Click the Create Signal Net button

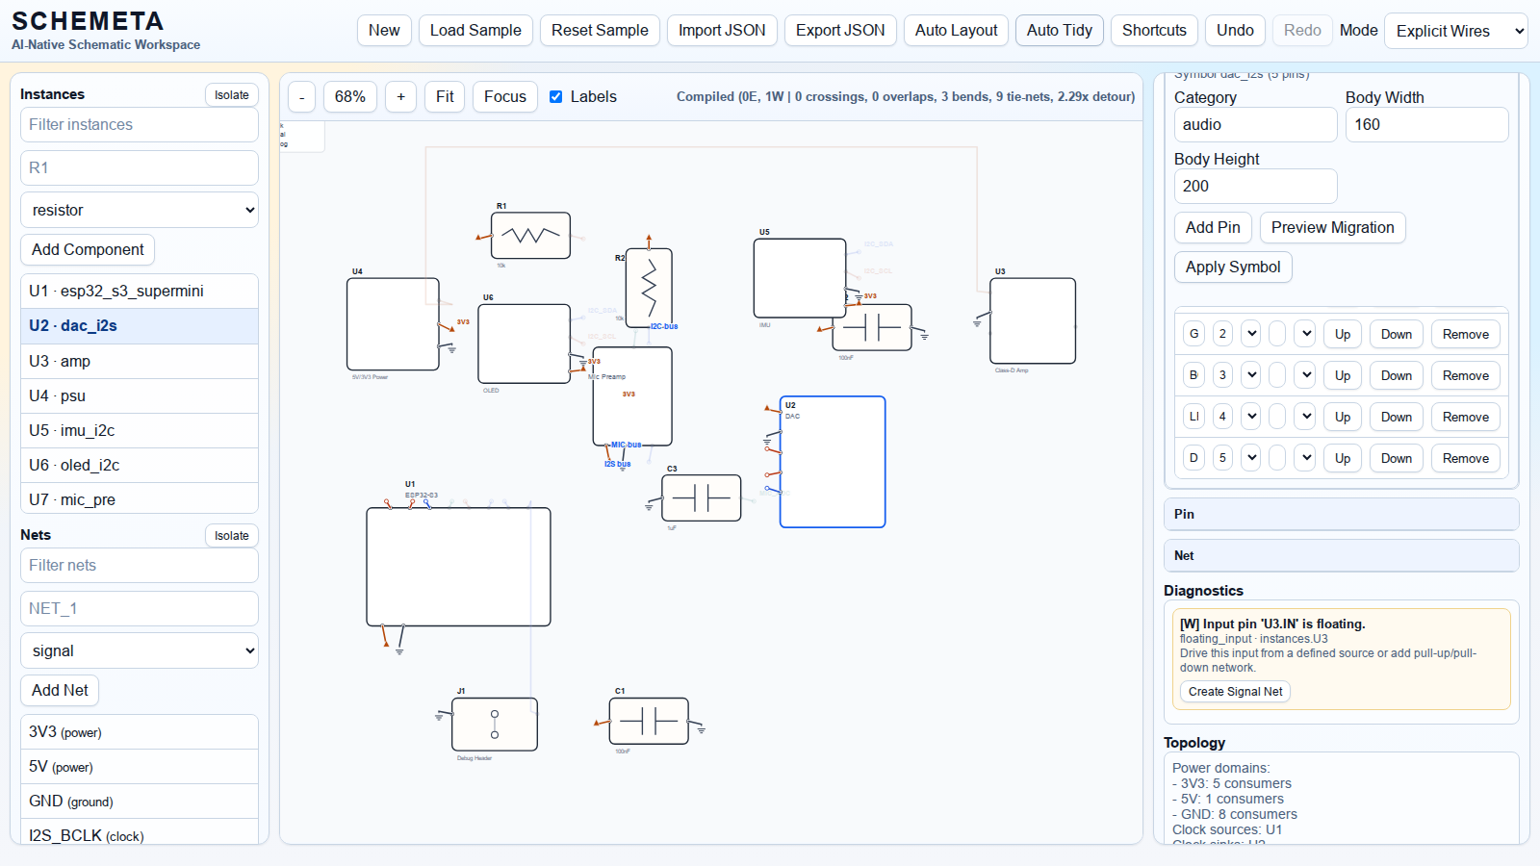(1235, 692)
